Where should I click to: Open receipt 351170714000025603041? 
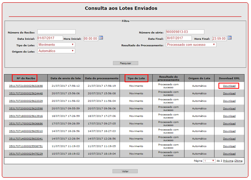26,139
